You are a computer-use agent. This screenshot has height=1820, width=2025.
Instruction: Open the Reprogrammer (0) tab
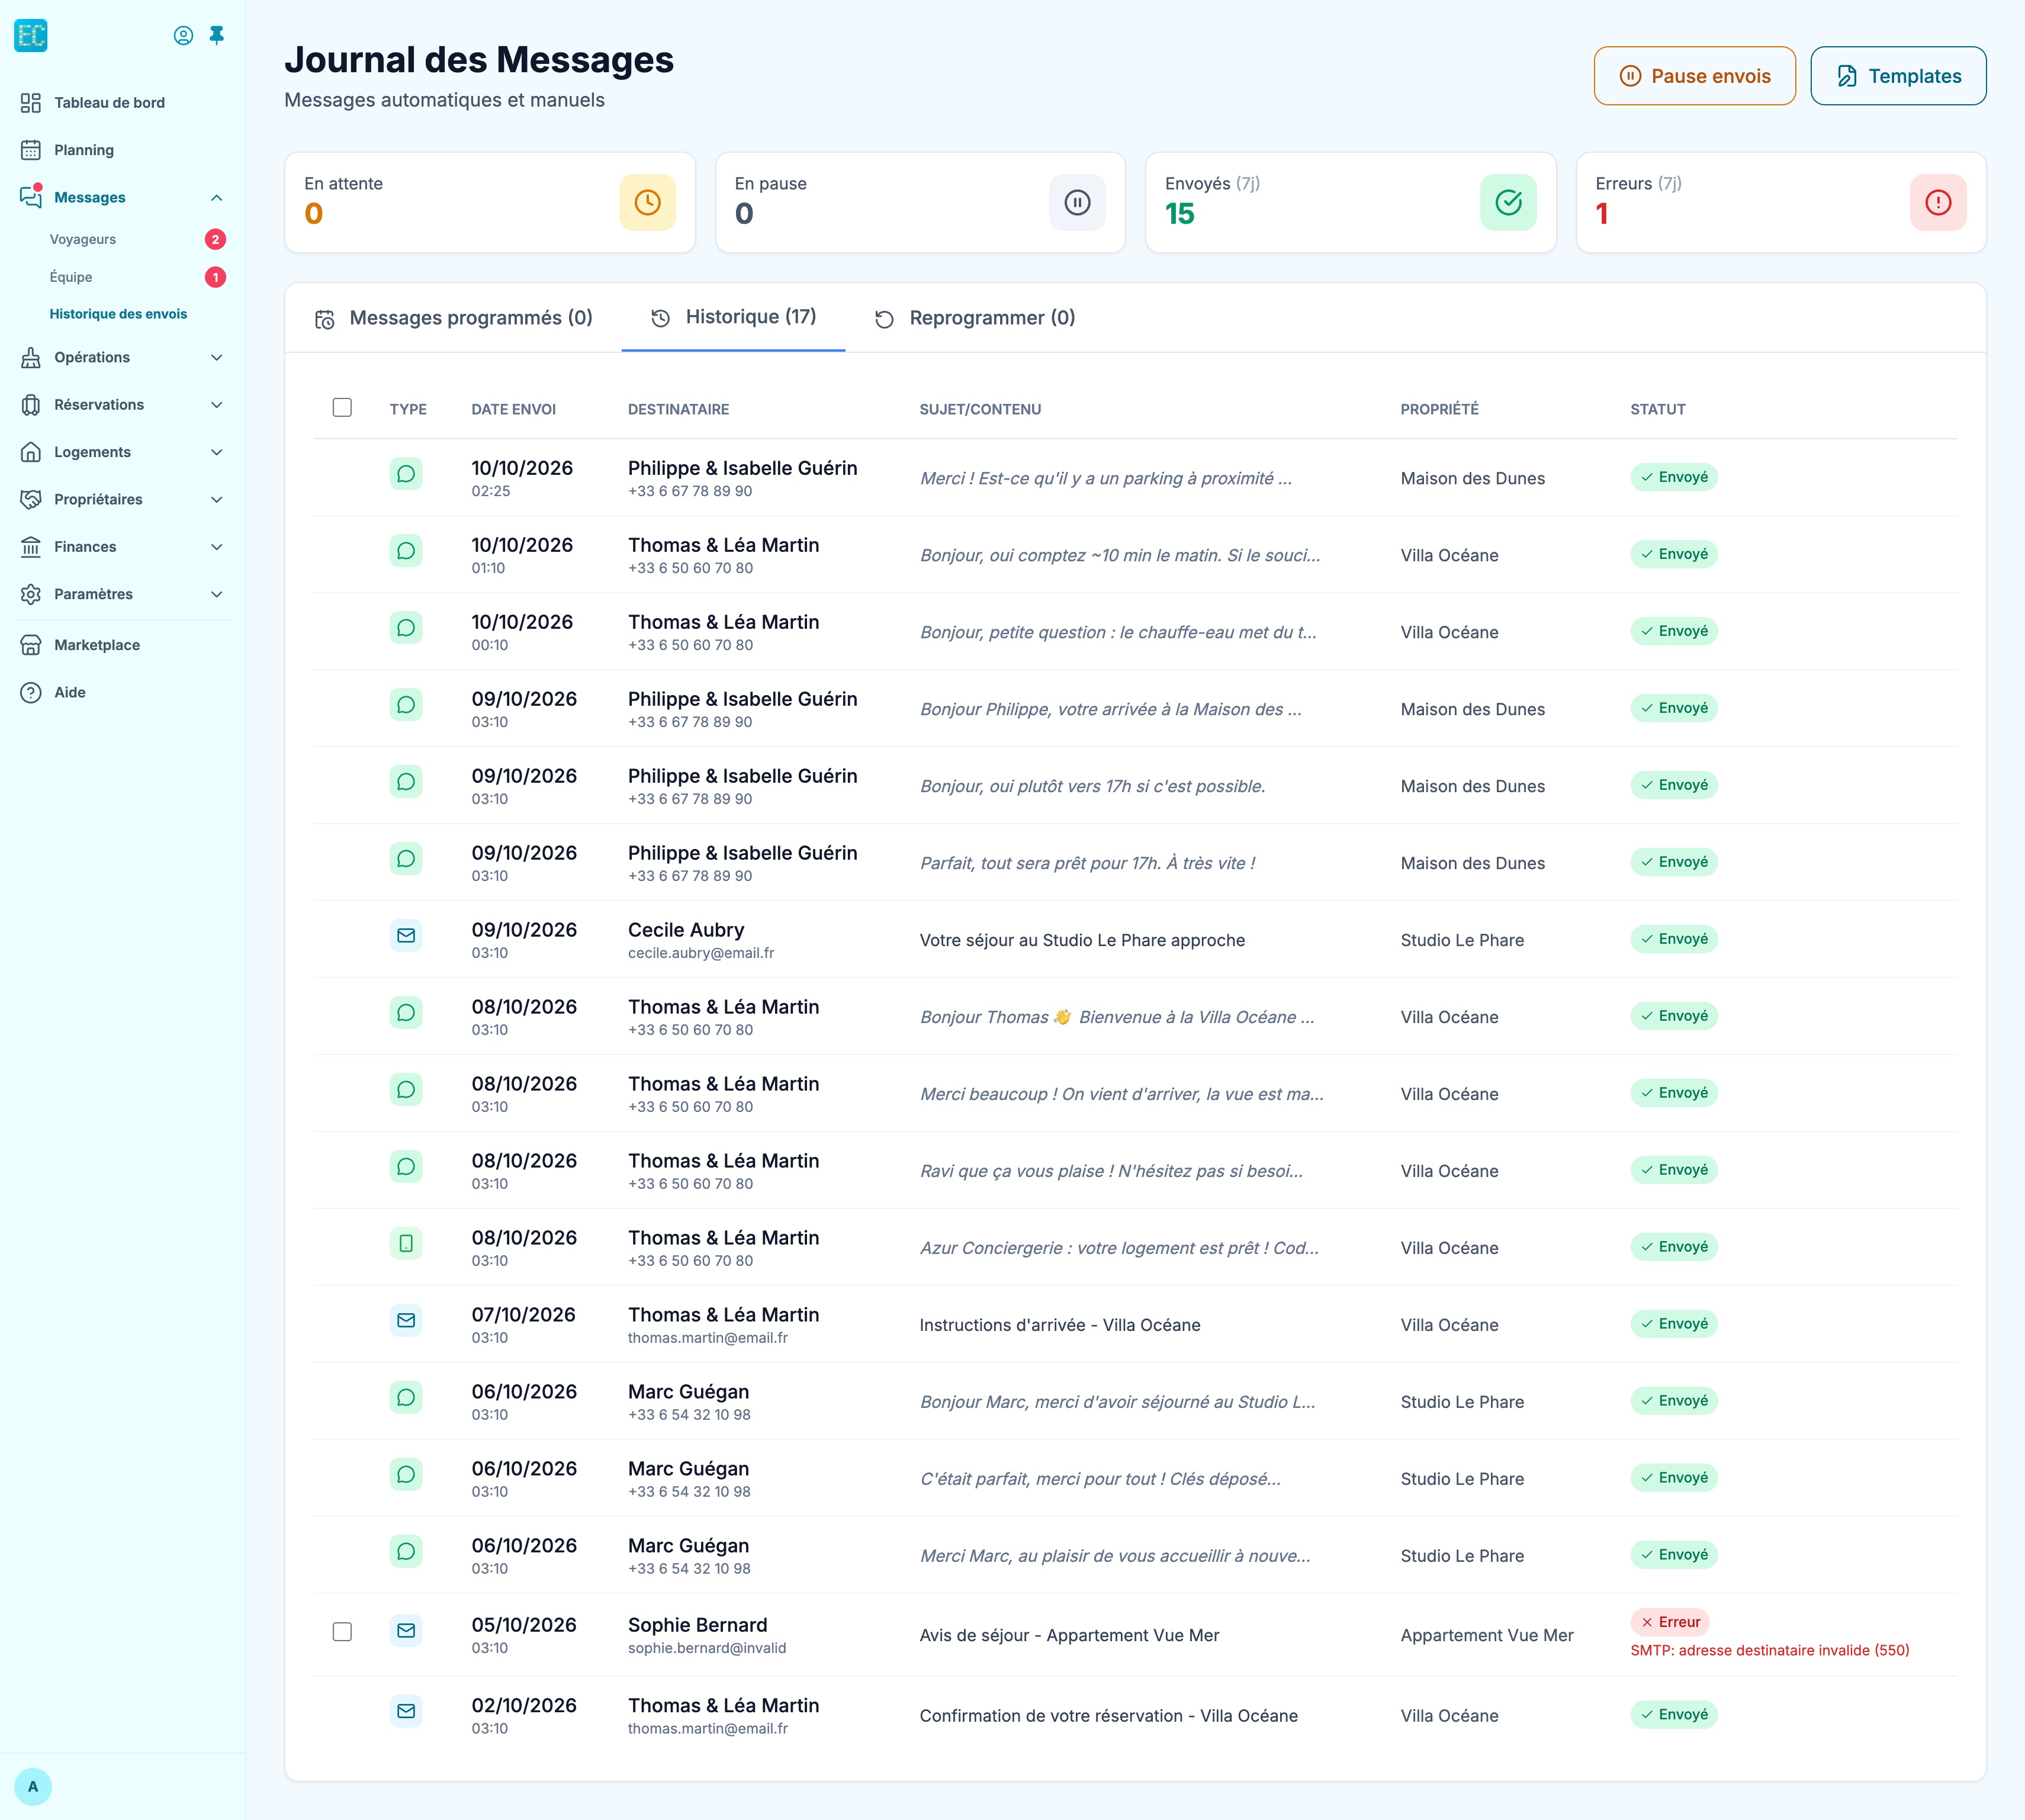coord(975,318)
